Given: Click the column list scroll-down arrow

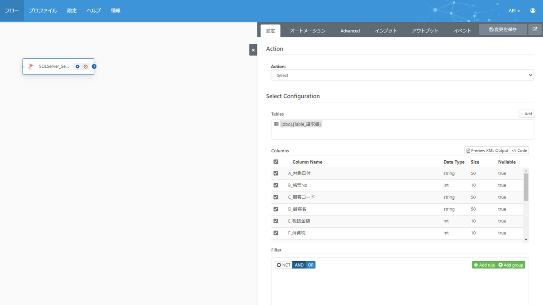Looking at the screenshot, I should point(526,239).
